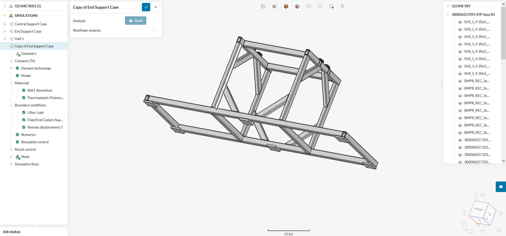Screen dimensions: 506x236
Task: Rotate view left with left arrow
Action: click(x=464, y=213)
